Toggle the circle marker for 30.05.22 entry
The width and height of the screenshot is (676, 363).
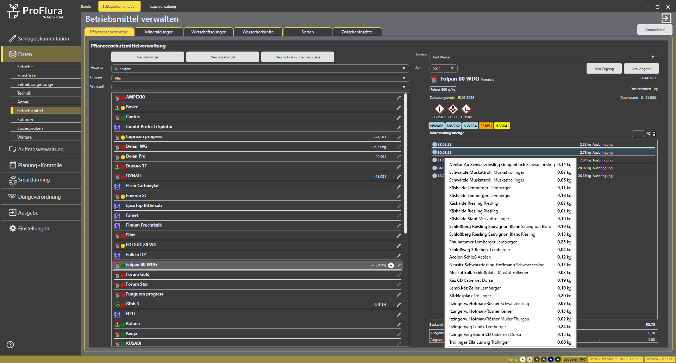(x=434, y=152)
